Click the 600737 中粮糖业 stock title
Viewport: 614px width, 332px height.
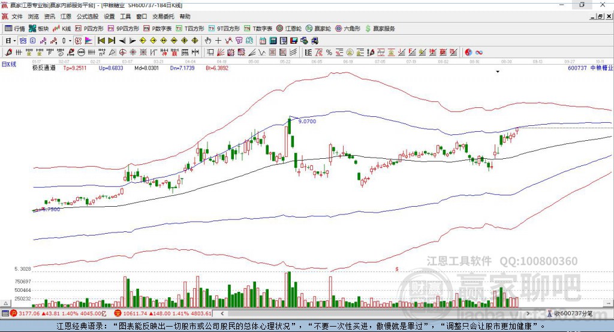(590, 68)
